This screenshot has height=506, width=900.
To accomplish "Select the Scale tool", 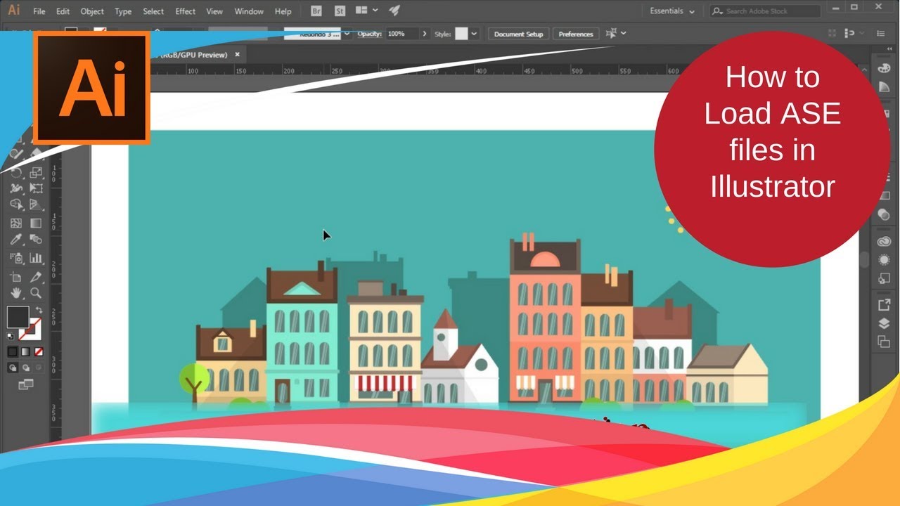I will (36, 172).
